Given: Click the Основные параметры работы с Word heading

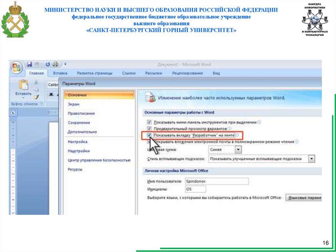Looking at the screenshot, I should click(x=179, y=112).
